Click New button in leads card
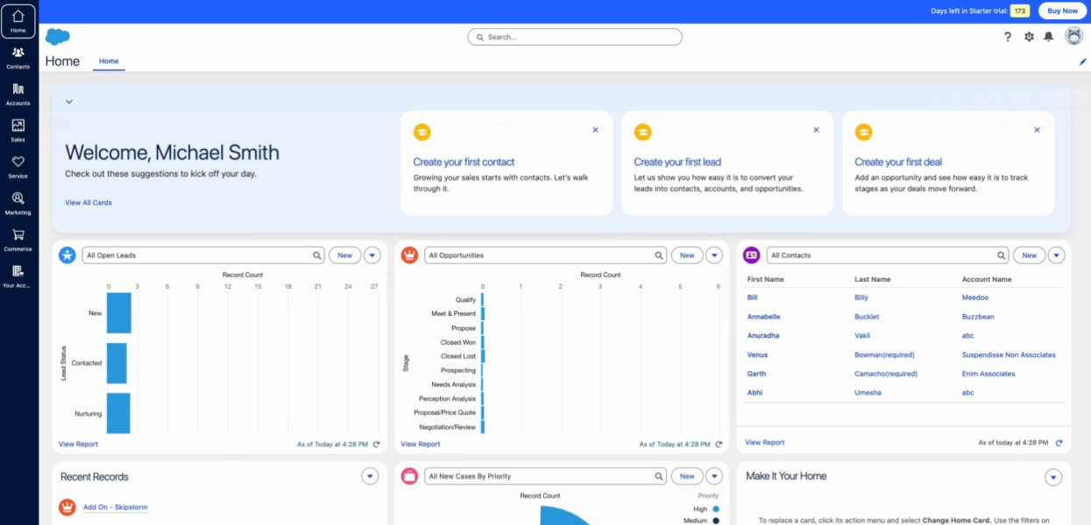This screenshot has height=525, width=1091. point(345,255)
